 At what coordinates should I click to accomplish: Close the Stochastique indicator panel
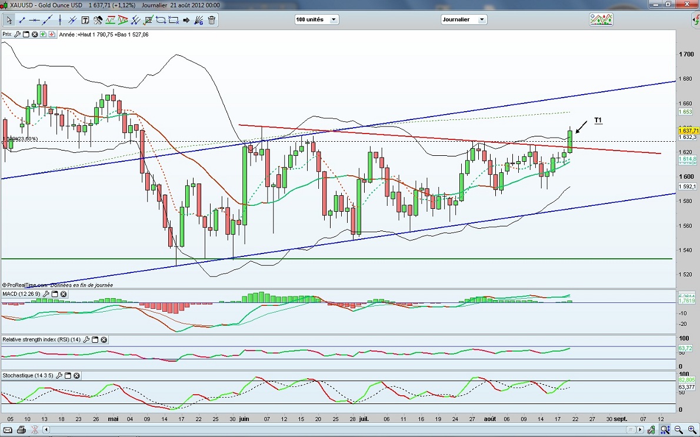(x=76, y=375)
